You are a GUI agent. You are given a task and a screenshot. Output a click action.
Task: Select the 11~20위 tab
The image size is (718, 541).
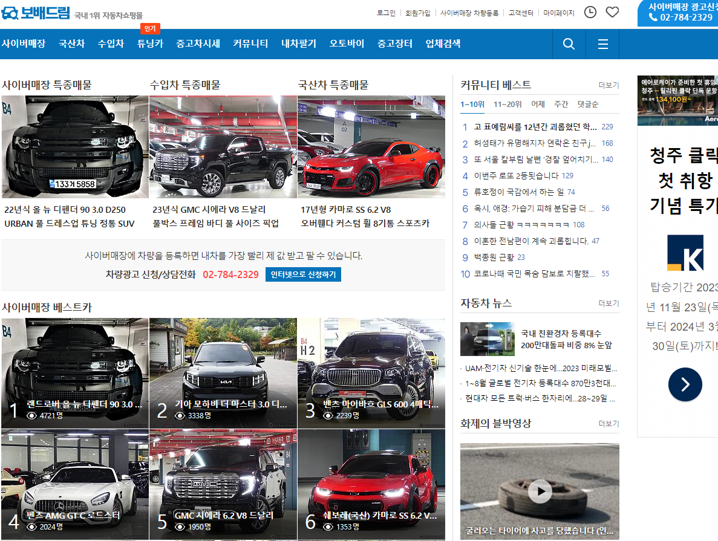tap(507, 105)
